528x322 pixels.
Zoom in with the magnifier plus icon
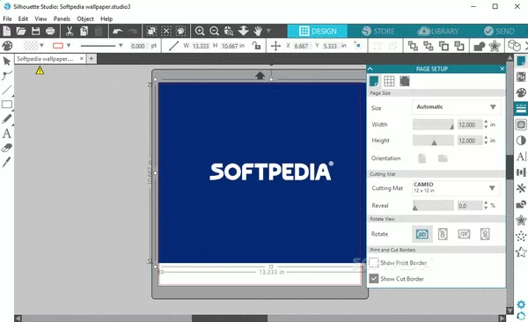point(200,32)
